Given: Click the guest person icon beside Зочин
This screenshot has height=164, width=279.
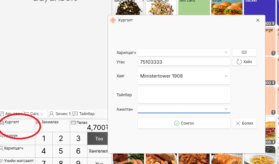Looking at the screenshot, I should [x=51, y=114].
